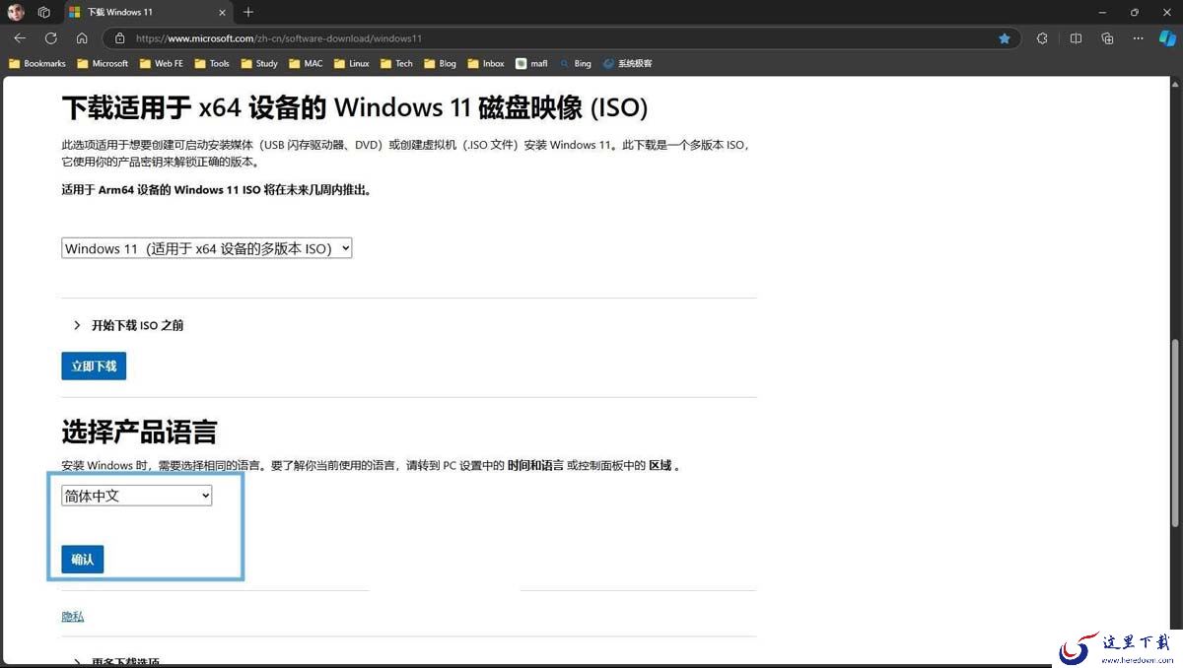Open the 系统极客 bookmark
This screenshot has height=668, width=1183.
click(x=627, y=63)
